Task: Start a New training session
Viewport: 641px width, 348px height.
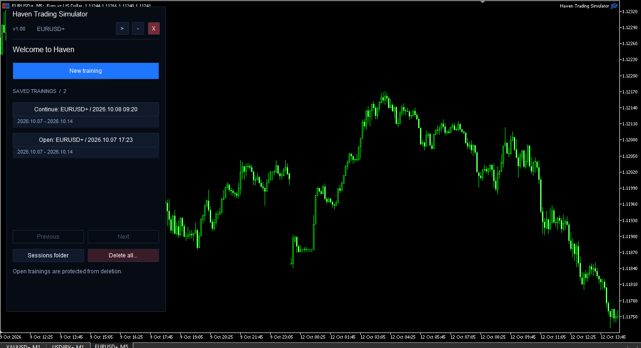Action: pyautogui.click(x=85, y=71)
